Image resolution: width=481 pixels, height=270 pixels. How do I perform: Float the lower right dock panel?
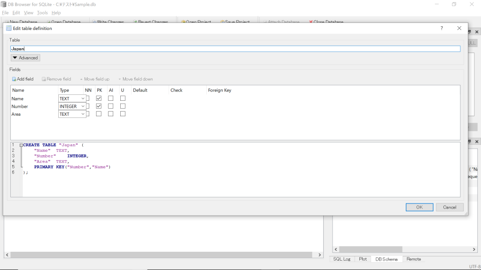pyautogui.click(x=469, y=142)
